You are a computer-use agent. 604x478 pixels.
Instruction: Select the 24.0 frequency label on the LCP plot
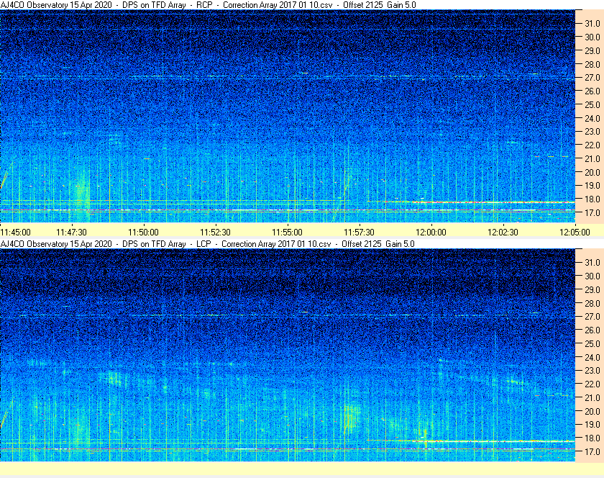coord(592,357)
